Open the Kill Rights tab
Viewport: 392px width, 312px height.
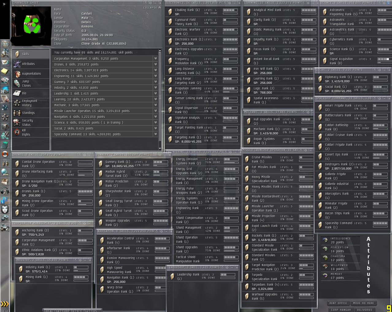[31, 132]
